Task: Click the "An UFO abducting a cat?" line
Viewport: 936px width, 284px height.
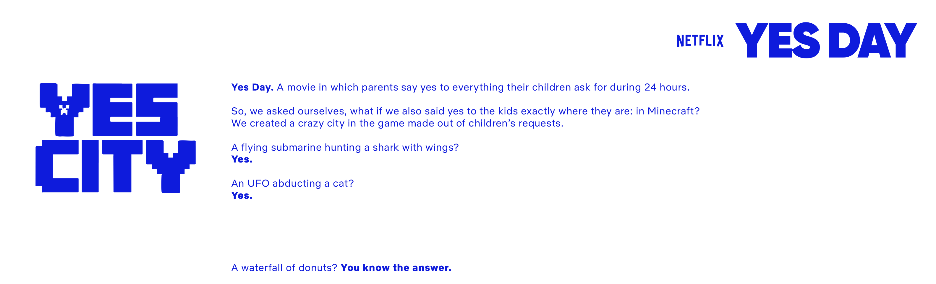Action: click(292, 183)
